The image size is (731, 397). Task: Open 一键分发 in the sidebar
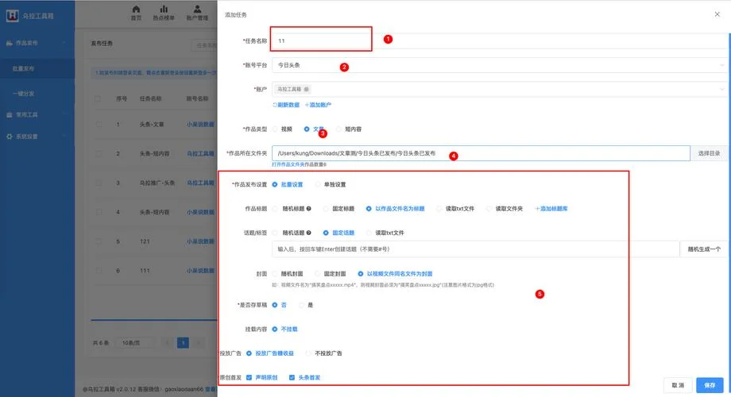[x=37, y=94]
